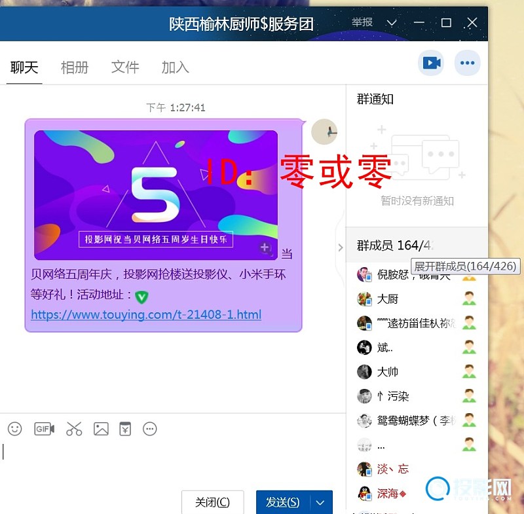
Task: Open the three-dot more options button
Action: (x=467, y=63)
